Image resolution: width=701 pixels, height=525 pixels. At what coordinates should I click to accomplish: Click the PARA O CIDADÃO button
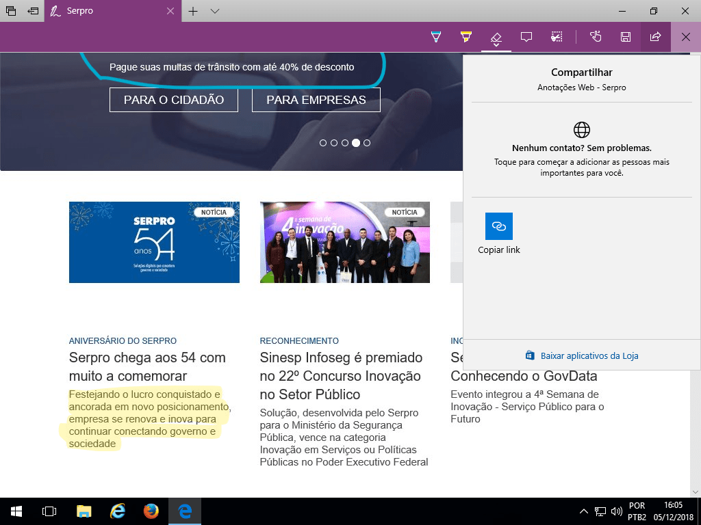(x=174, y=100)
